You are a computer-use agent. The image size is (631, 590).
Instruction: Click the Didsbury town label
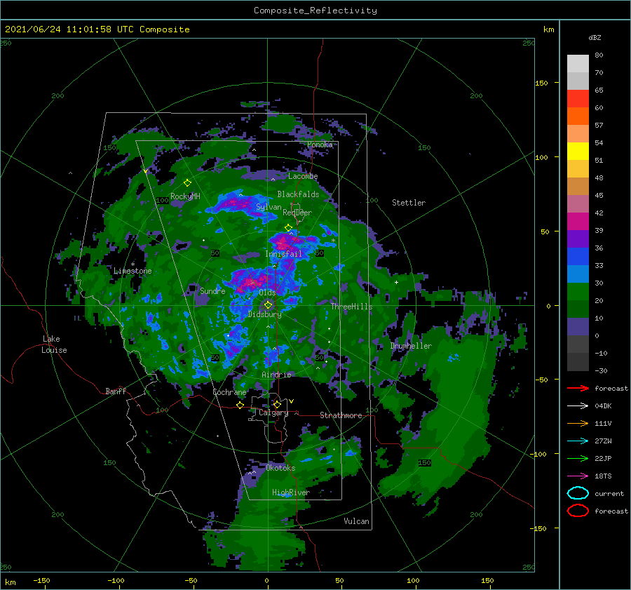264,314
